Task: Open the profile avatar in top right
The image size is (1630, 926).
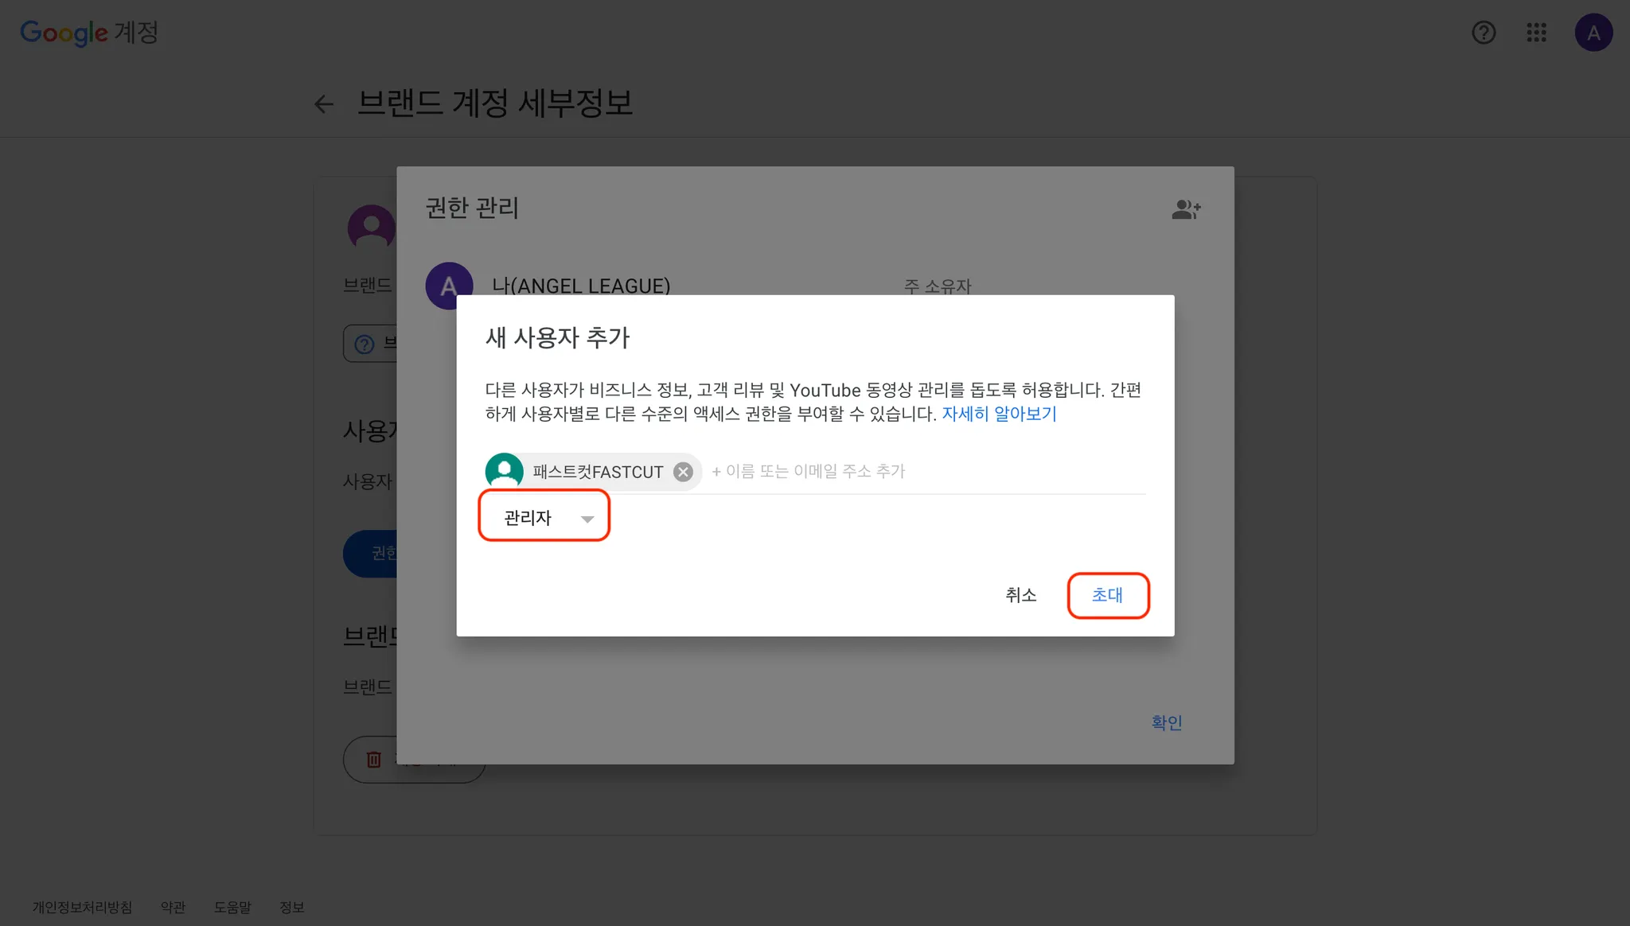Action: (1593, 33)
